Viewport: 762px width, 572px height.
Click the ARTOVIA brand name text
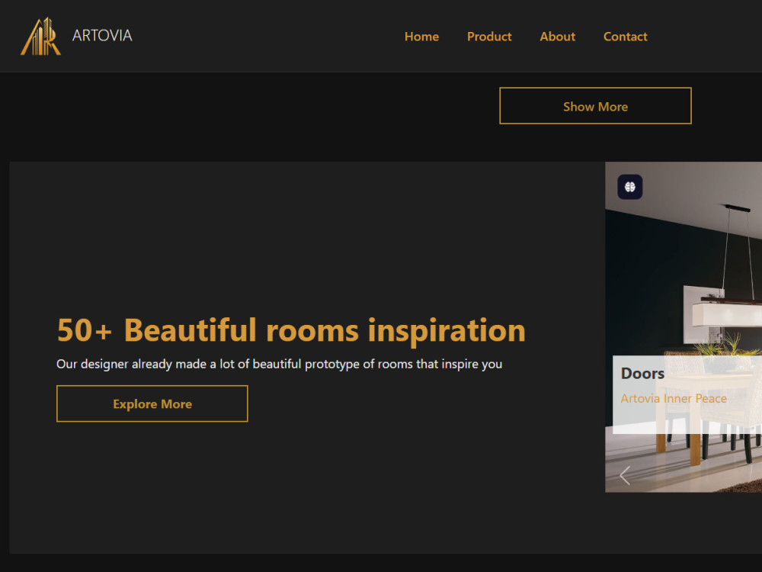[x=102, y=36]
